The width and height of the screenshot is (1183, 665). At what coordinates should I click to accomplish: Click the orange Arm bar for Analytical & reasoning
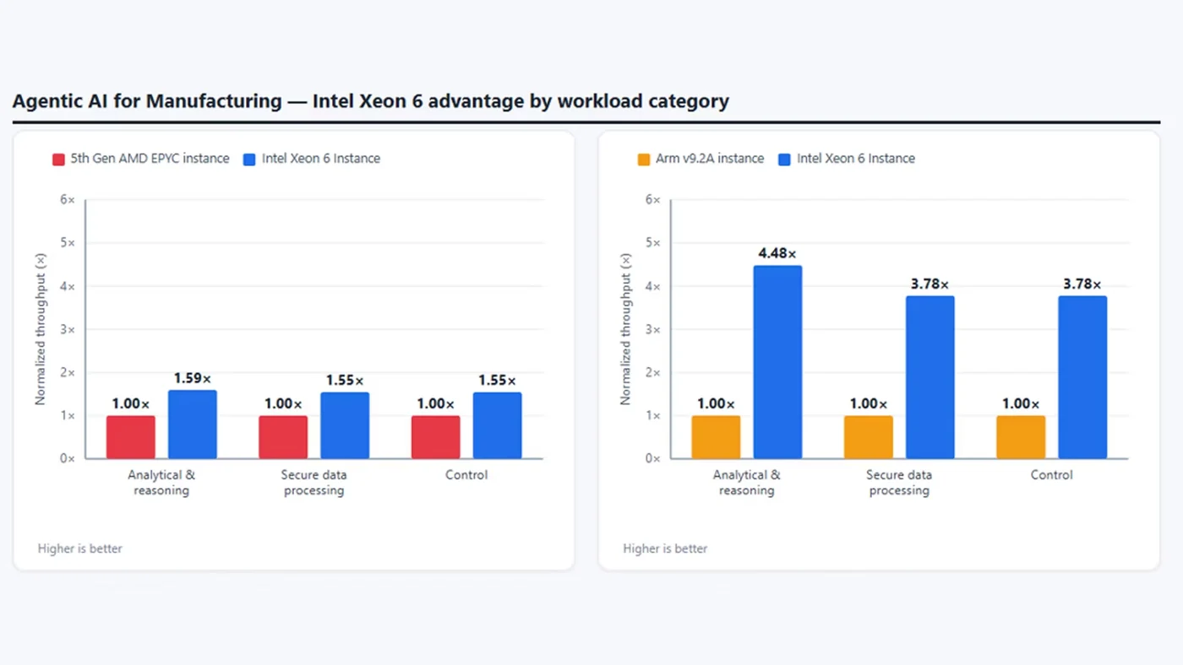716,437
